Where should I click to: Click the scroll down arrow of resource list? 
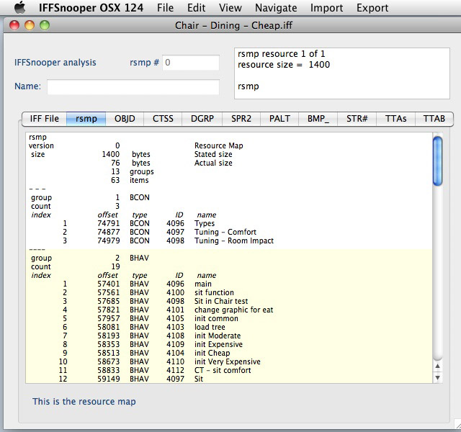[437, 377]
